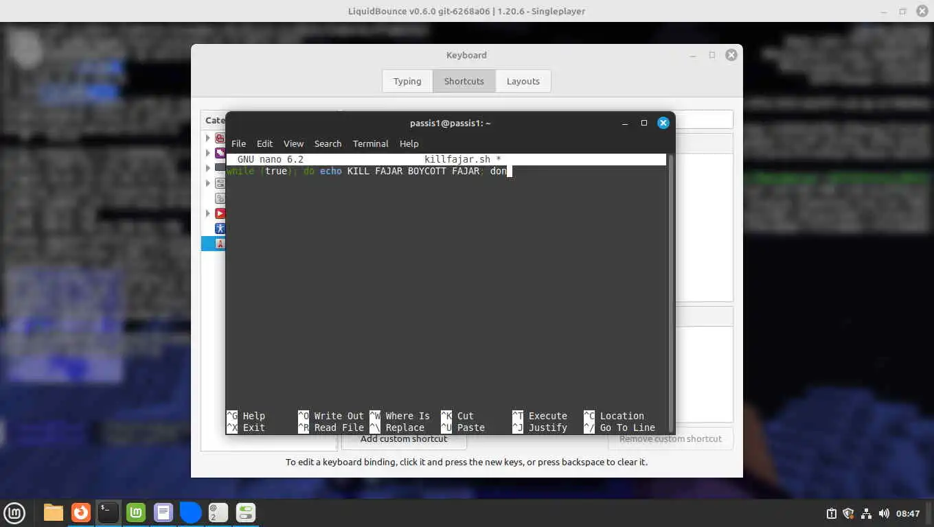
Task: Click 'Execute' in the nano shortcut bar
Action: [547, 416]
